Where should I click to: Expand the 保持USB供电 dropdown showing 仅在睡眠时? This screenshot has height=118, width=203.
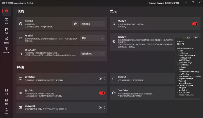pyautogui.click(x=92, y=53)
